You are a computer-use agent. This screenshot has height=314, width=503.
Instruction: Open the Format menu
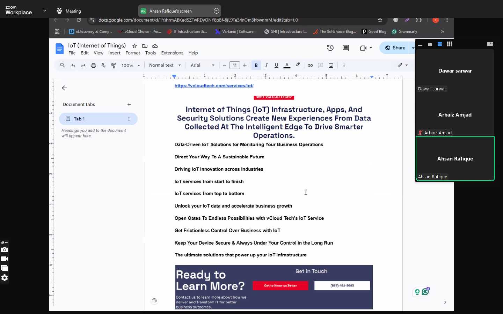(x=133, y=53)
